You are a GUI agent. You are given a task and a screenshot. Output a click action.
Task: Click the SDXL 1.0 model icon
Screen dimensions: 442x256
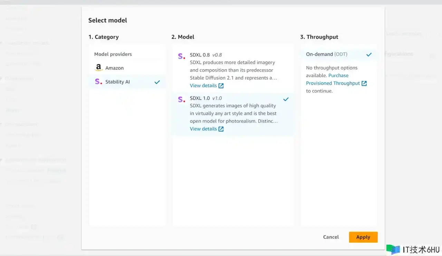pos(181,100)
